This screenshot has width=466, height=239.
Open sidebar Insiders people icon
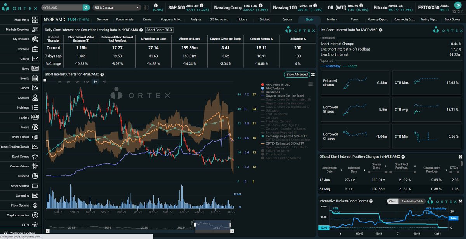tap(35, 117)
